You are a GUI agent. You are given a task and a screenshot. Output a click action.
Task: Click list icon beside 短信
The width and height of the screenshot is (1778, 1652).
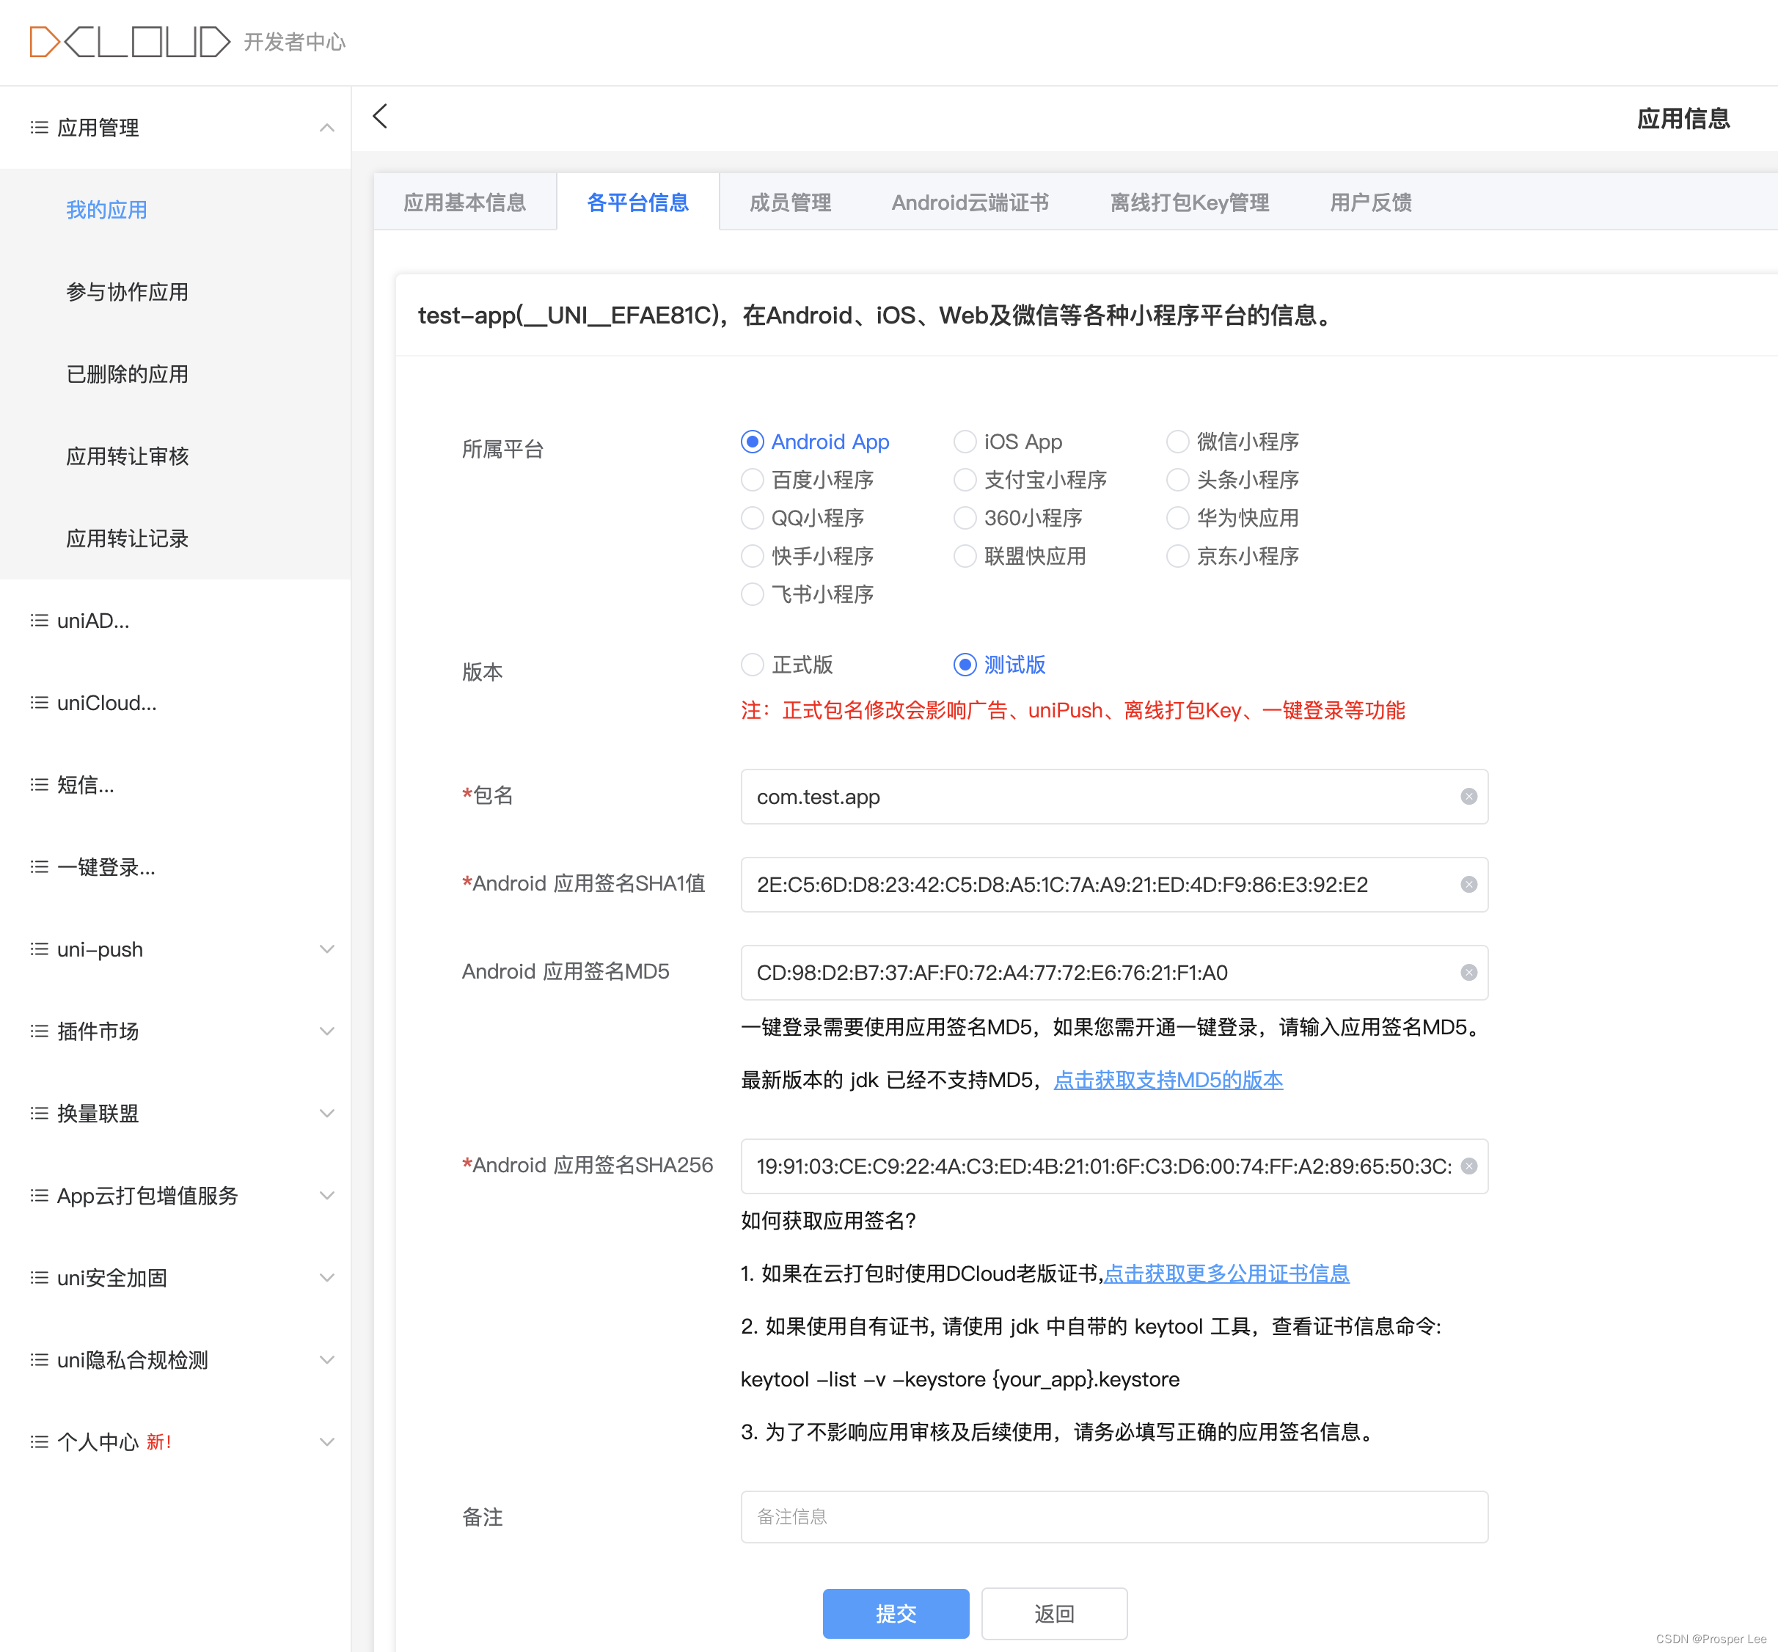[x=40, y=785]
